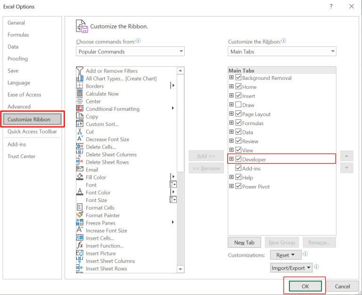This screenshot has width=362, height=295.
Task: Expand the Developer tab tree node
Action: point(231,159)
